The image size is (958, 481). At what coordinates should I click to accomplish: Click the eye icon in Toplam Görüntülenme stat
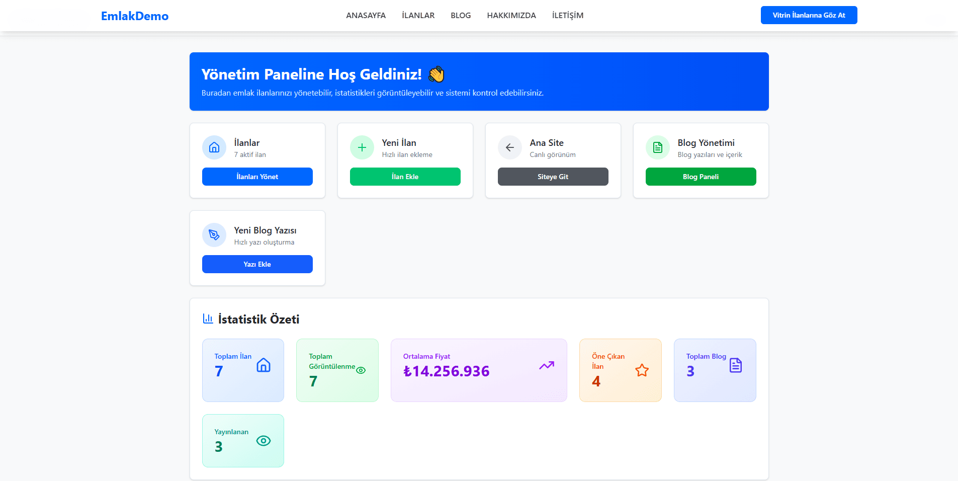coord(361,370)
